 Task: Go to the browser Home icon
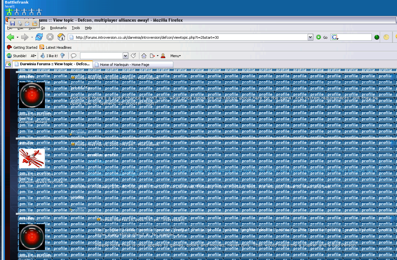click(x=61, y=37)
